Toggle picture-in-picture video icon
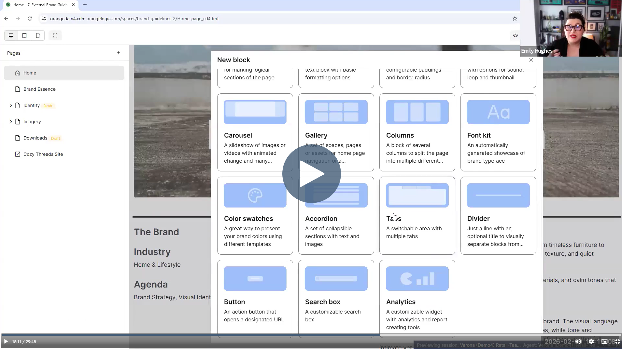Viewport: 622px width, 349px height. tap(604, 342)
